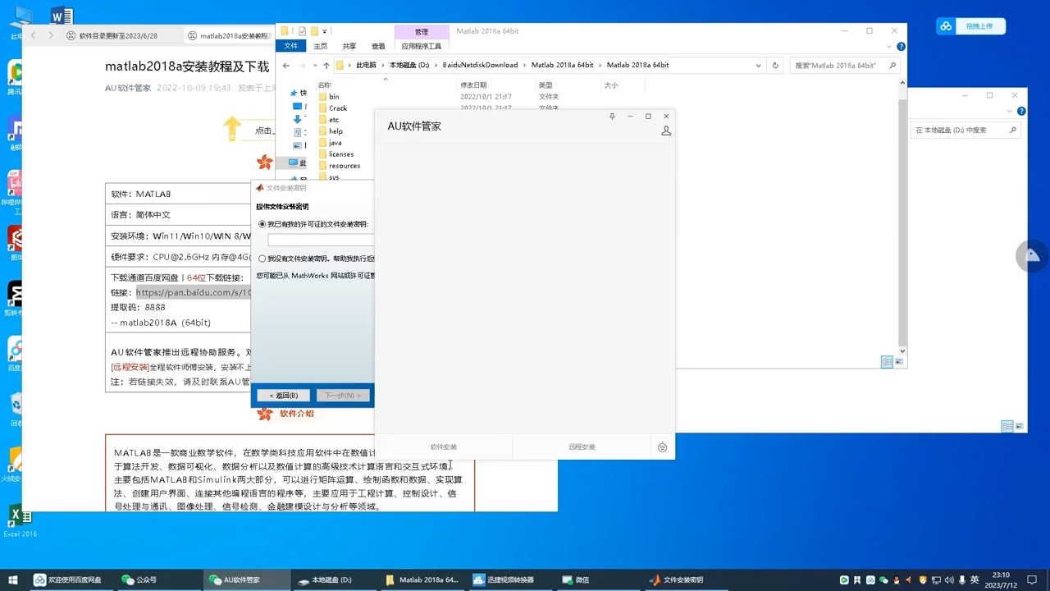
Task: Open 微信 from the taskbar
Action: (x=575, y=580)
